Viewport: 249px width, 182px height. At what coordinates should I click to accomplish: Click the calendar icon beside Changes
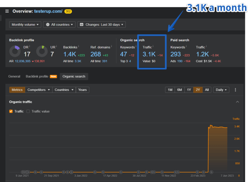coord(82,25)
